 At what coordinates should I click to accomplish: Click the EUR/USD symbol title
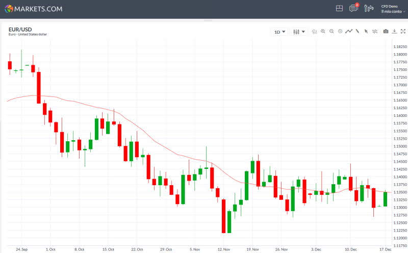19,30
